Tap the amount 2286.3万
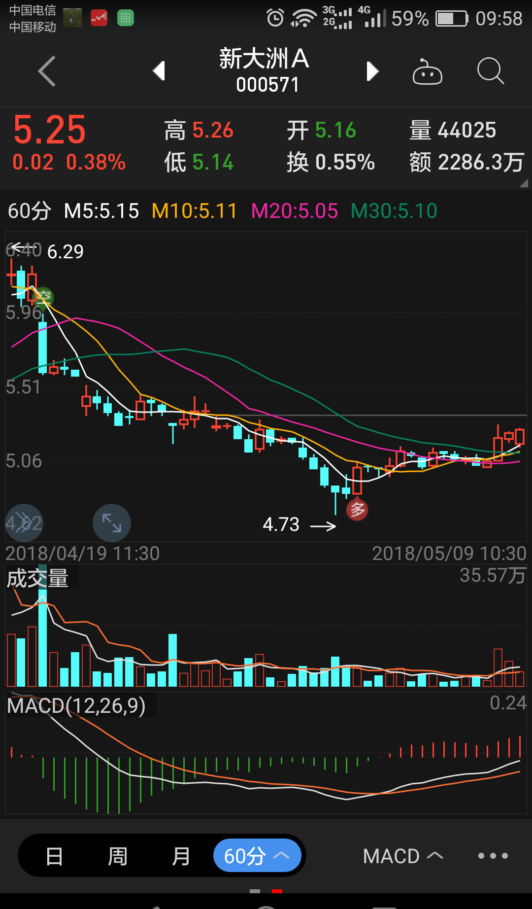Screen dimensions: 532x909 [x=481, y=162]
